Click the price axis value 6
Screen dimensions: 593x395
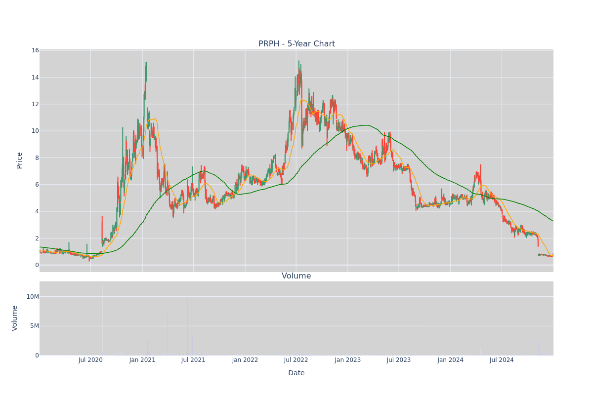tap(37, 185)
